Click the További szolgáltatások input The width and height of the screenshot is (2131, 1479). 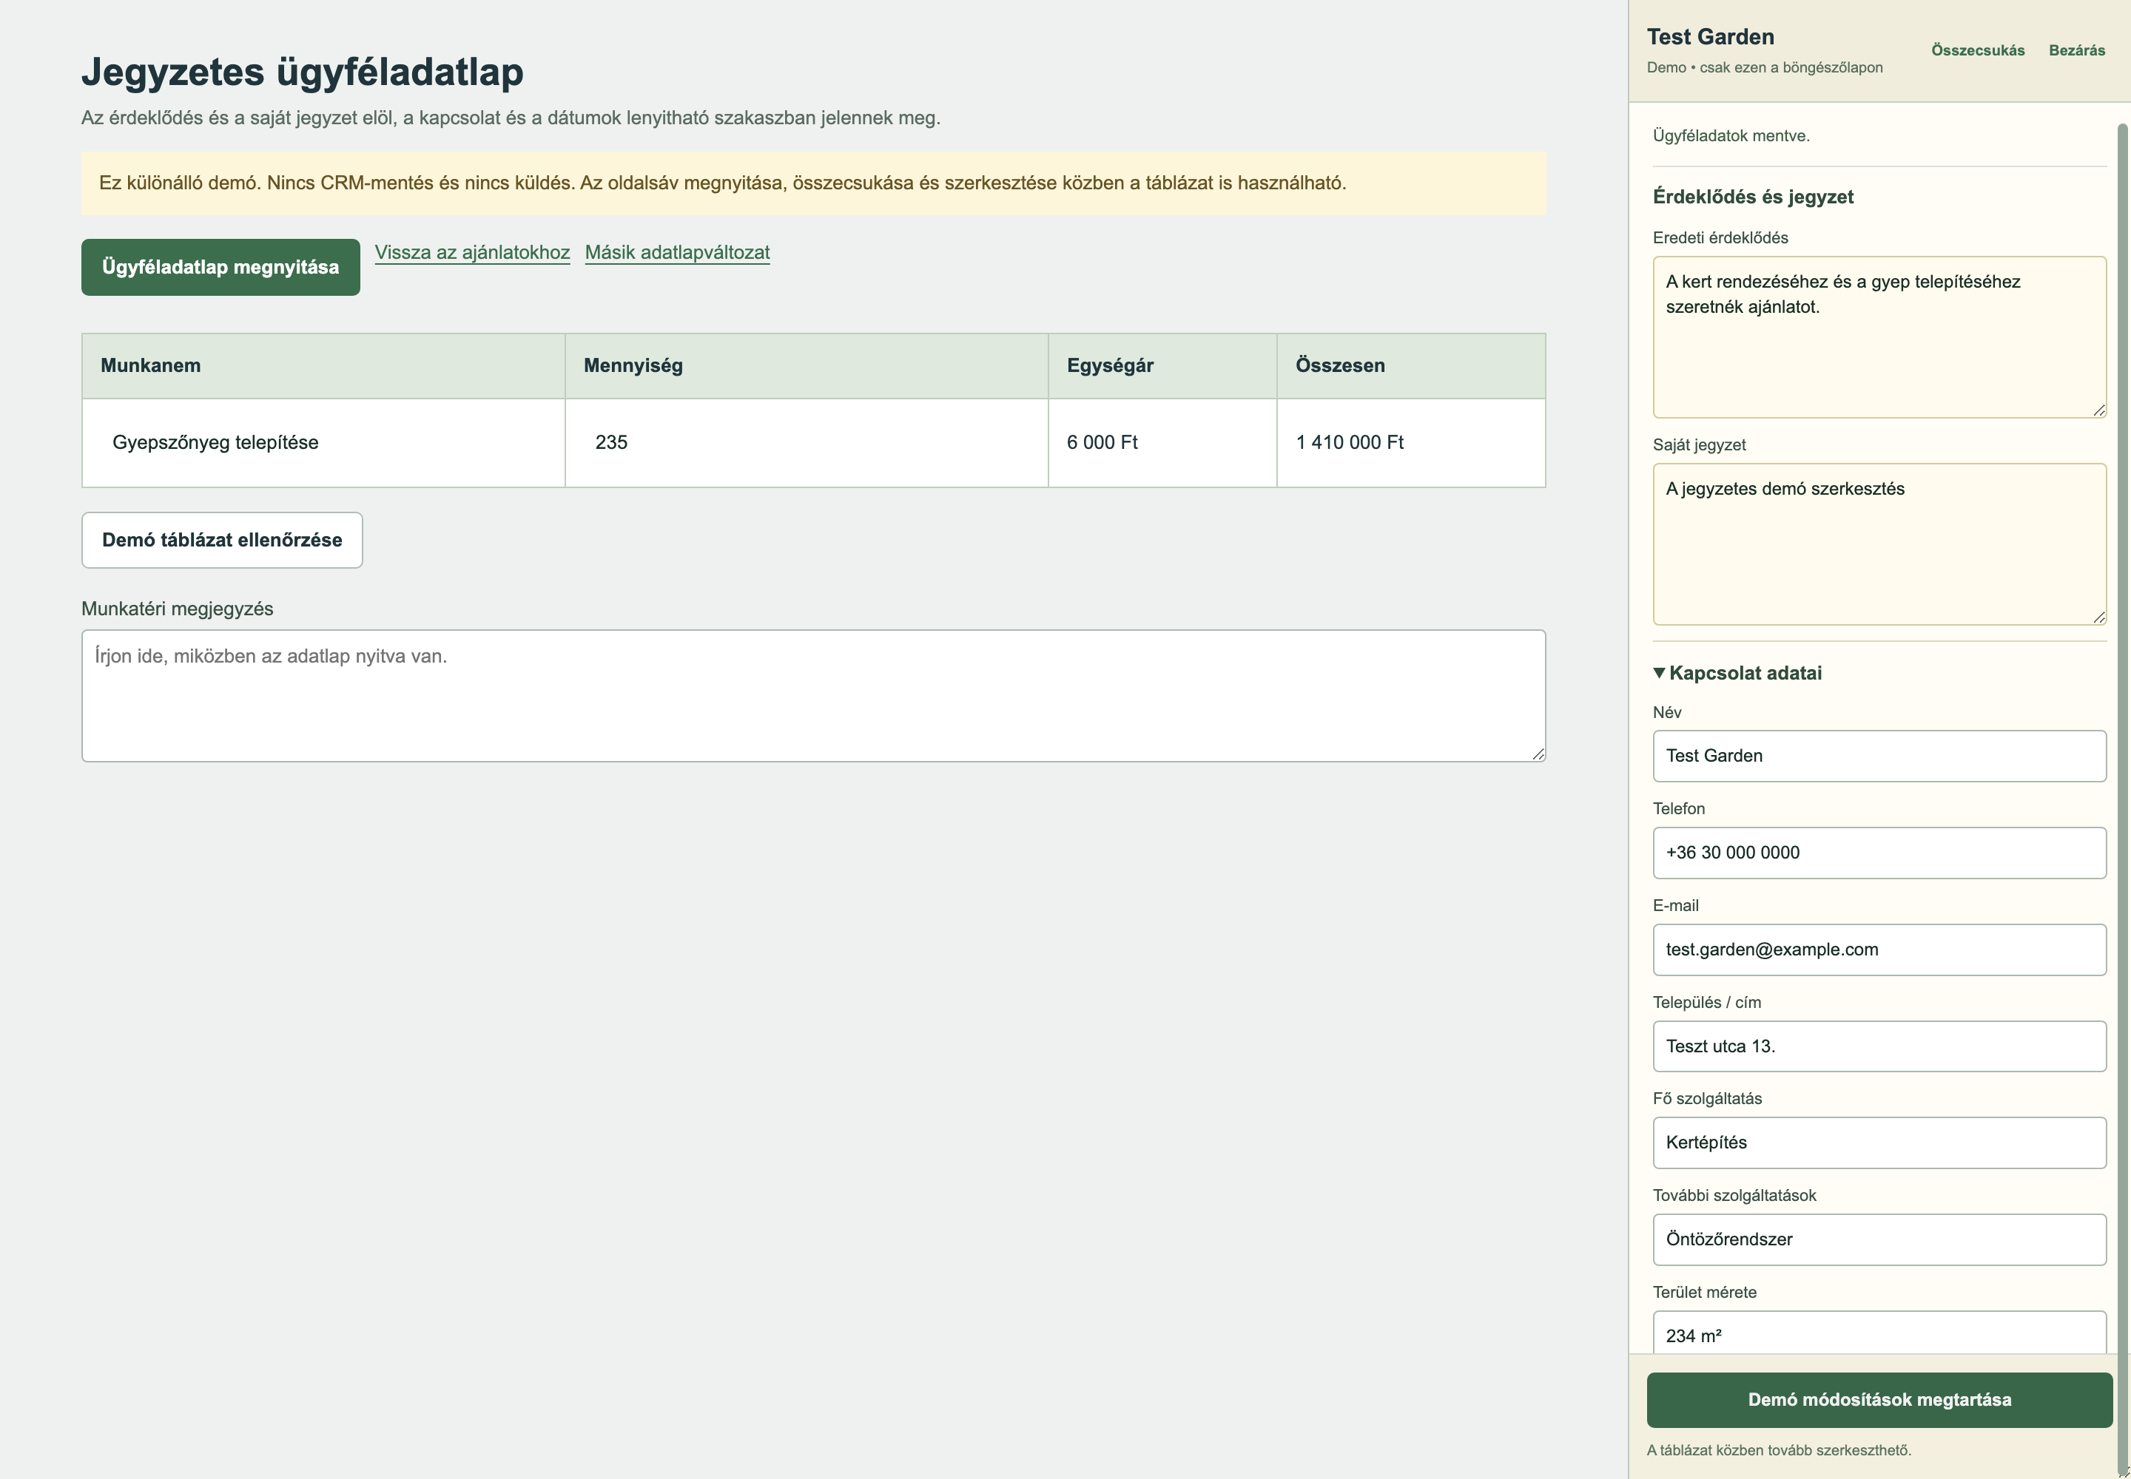pos(1879,1240)
